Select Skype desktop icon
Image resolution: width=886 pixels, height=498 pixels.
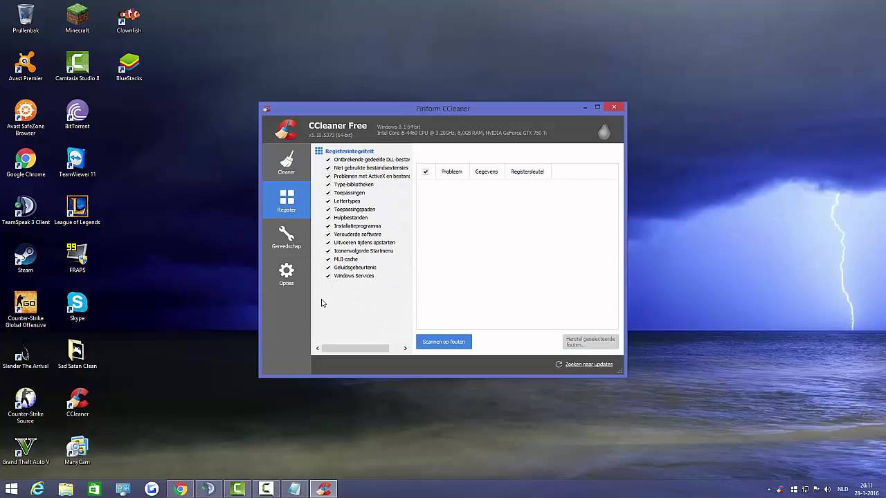coord(77,306)
